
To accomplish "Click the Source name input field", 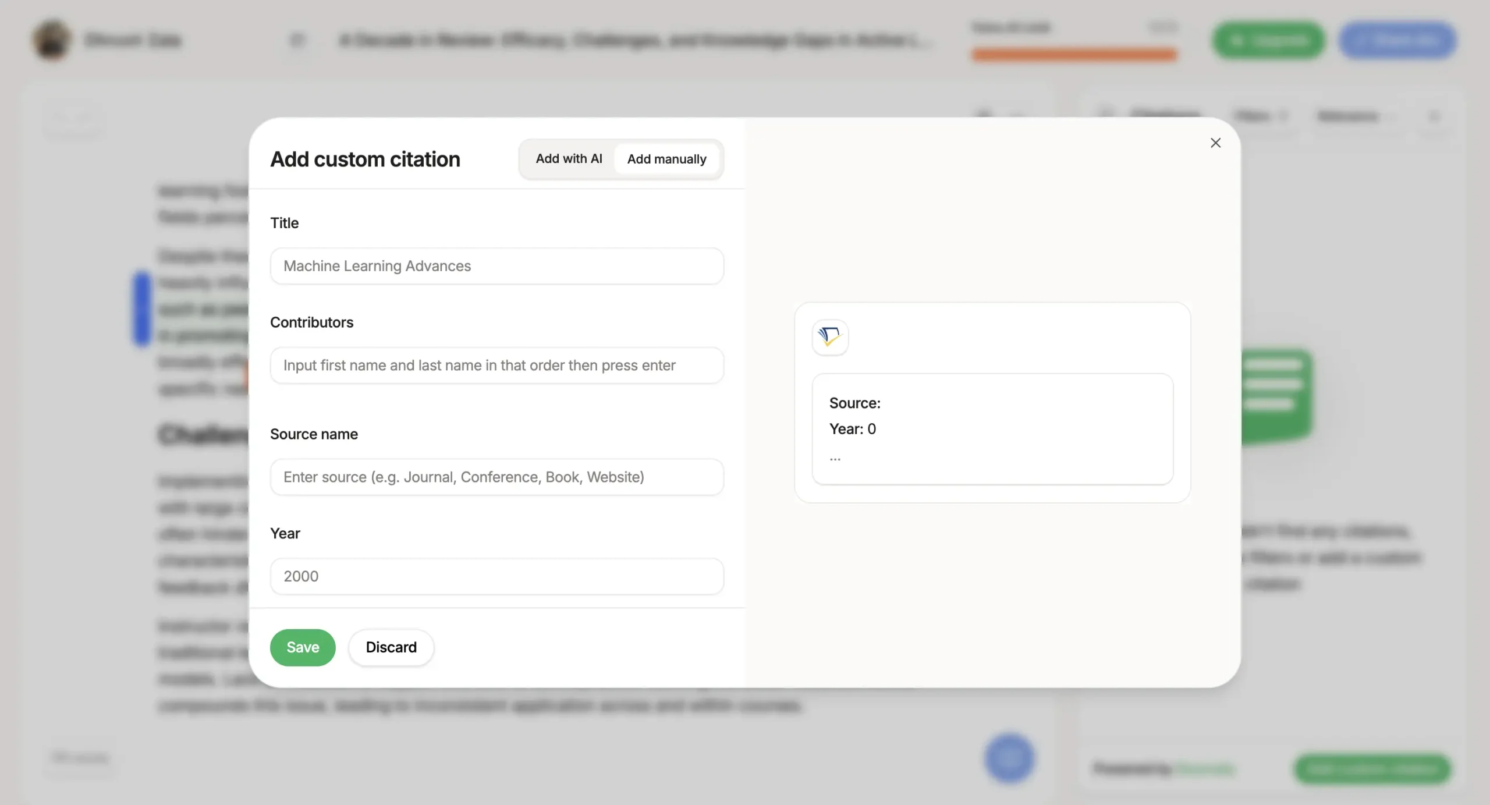I will [497, 477].
